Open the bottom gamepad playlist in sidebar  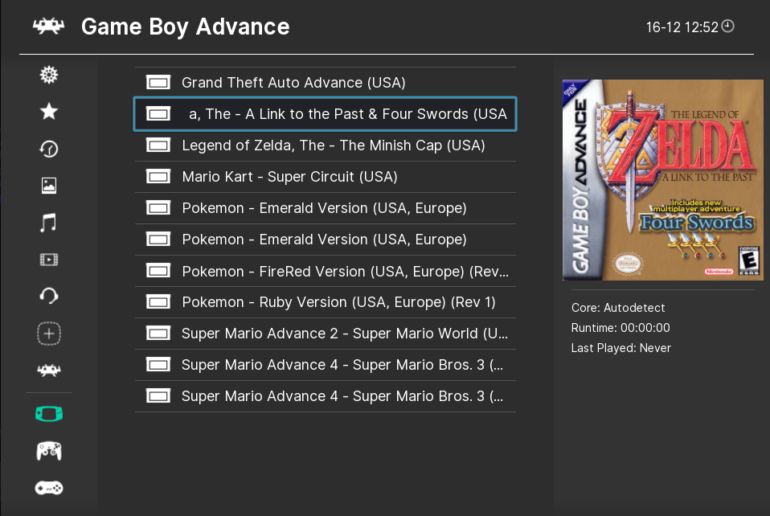(49, 488)
